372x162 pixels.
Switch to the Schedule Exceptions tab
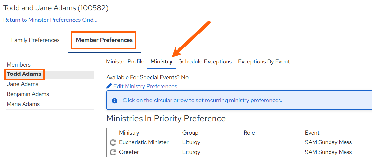coord(205,61)
